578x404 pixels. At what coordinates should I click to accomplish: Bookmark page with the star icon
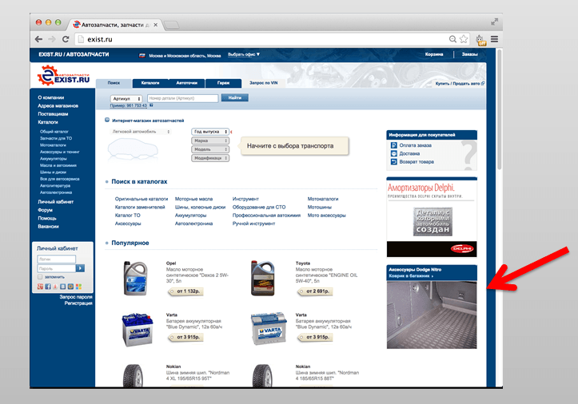463,39
